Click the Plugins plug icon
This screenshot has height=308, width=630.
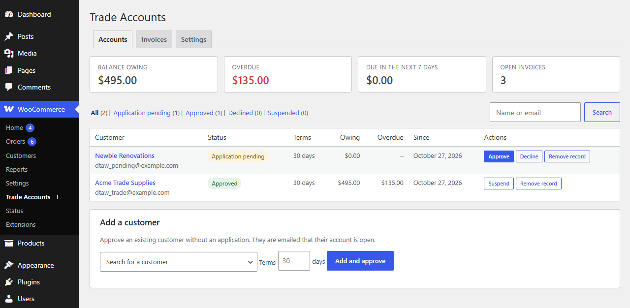pos(9,282)
